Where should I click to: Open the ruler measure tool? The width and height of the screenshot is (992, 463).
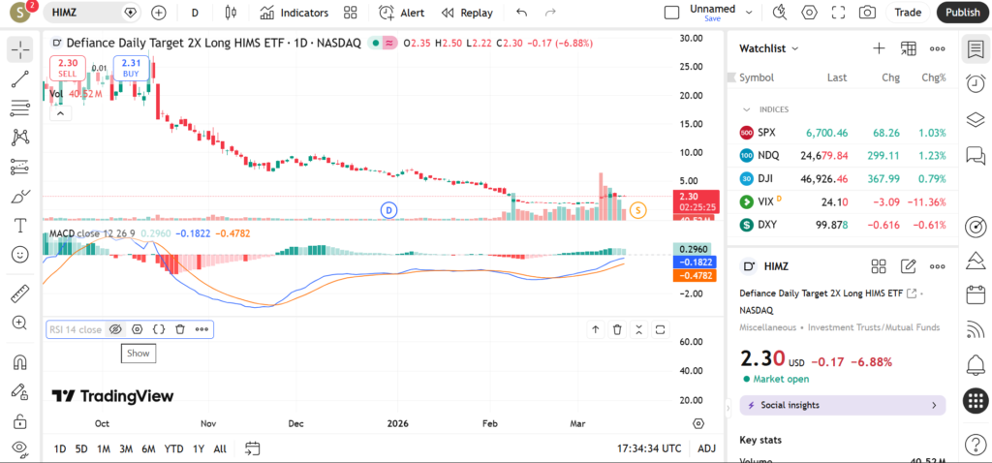20,293
